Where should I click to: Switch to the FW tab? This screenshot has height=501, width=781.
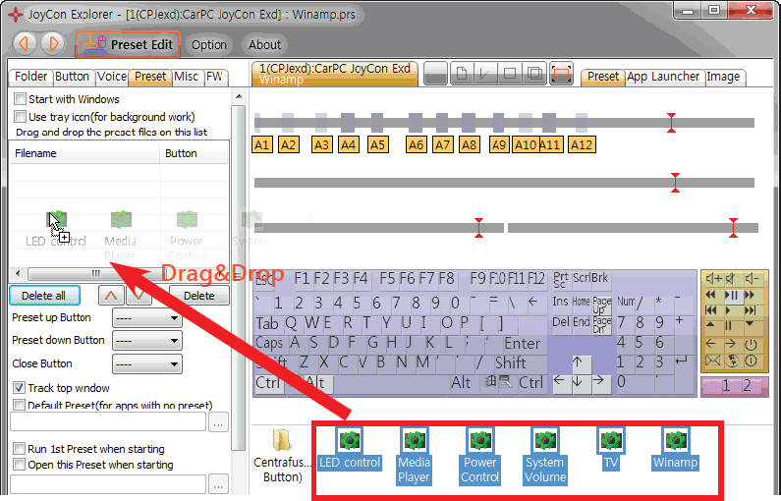(215, 77)
